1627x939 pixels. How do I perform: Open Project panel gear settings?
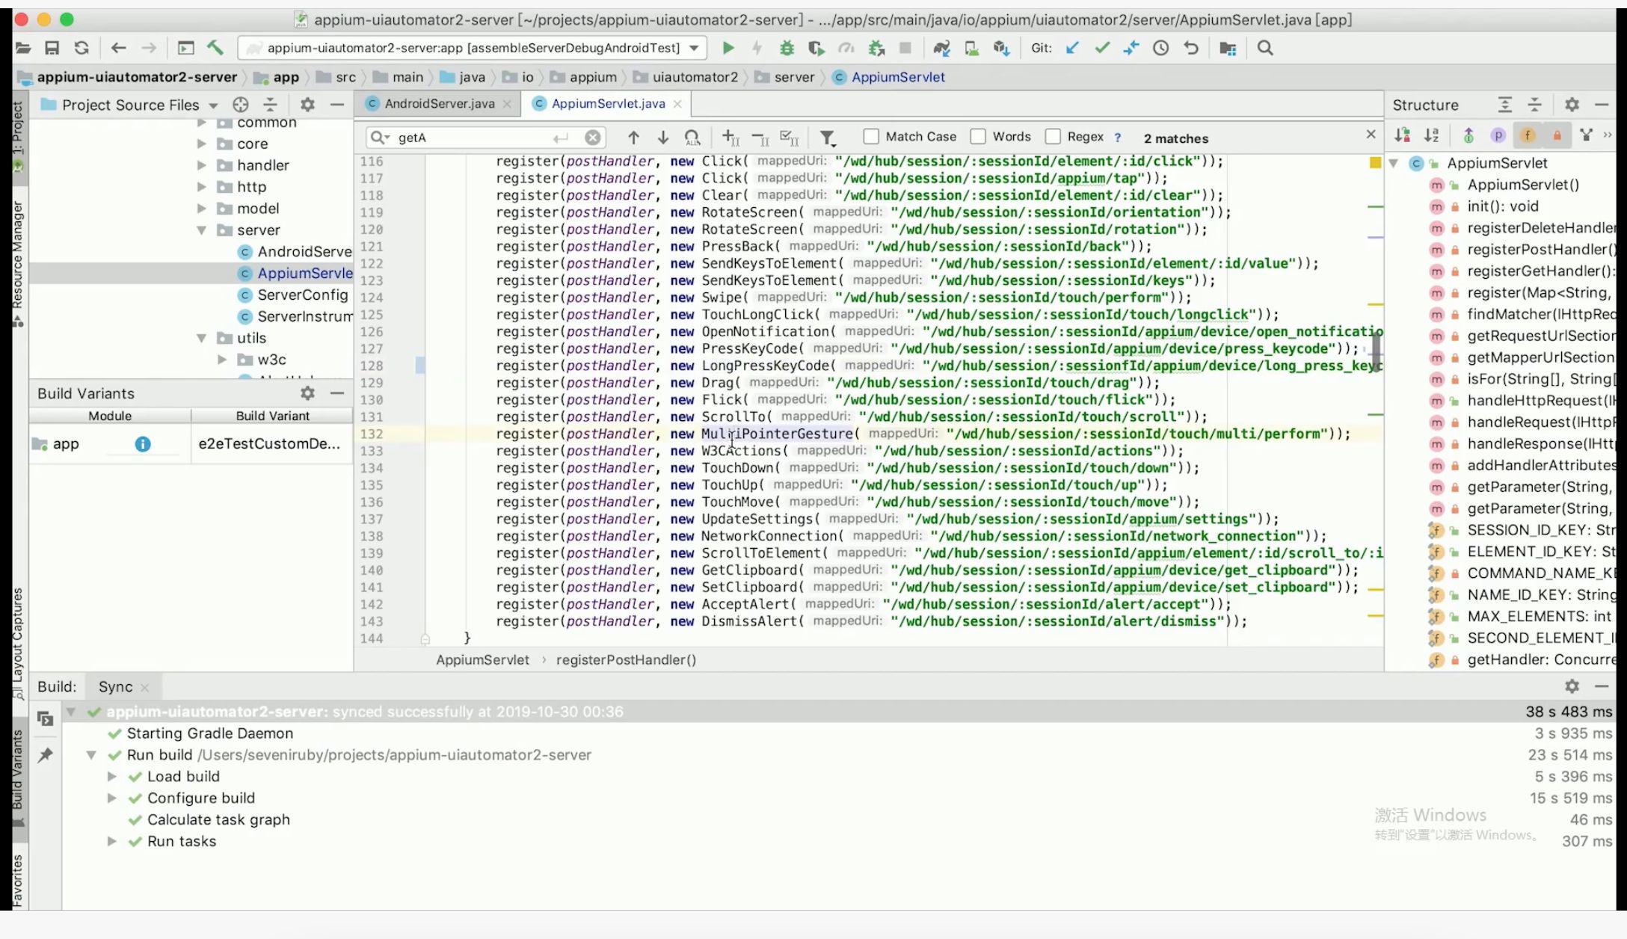click(x=307, y=105)
